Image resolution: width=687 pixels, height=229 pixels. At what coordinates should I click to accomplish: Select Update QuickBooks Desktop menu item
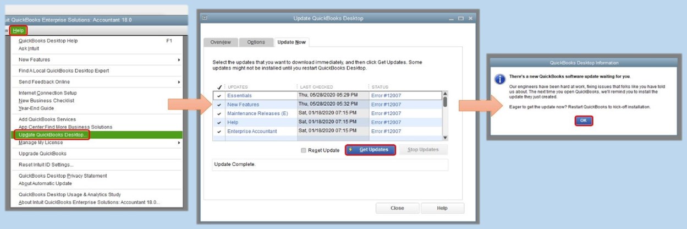click(x=96, y=135)
